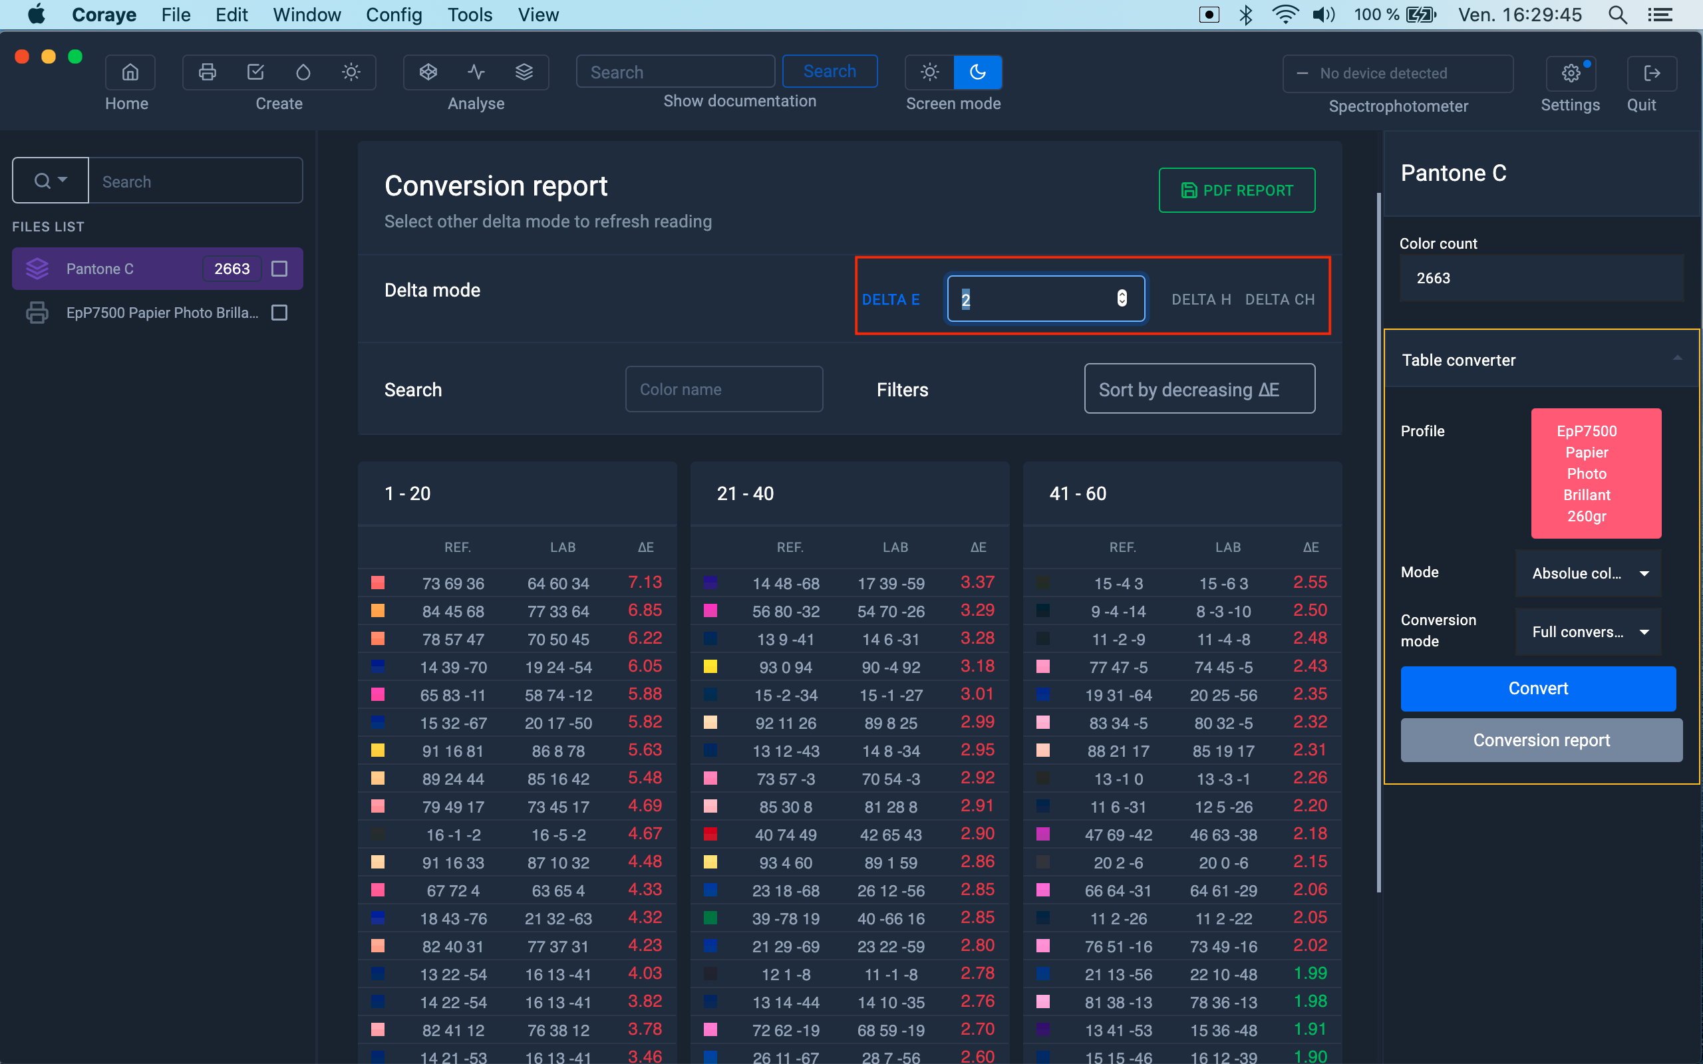Select DELTA E mode
The width and height of the screenshot is (1703, 1064).
coord(890,300)
